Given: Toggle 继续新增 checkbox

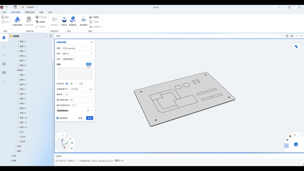Looking at the screenshot, I should pyautogui.click(x=58, y=118).
